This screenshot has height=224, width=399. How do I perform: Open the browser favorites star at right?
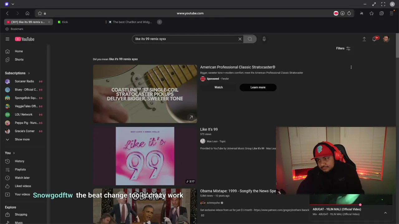pyautogui.click(x=372, y=13)
